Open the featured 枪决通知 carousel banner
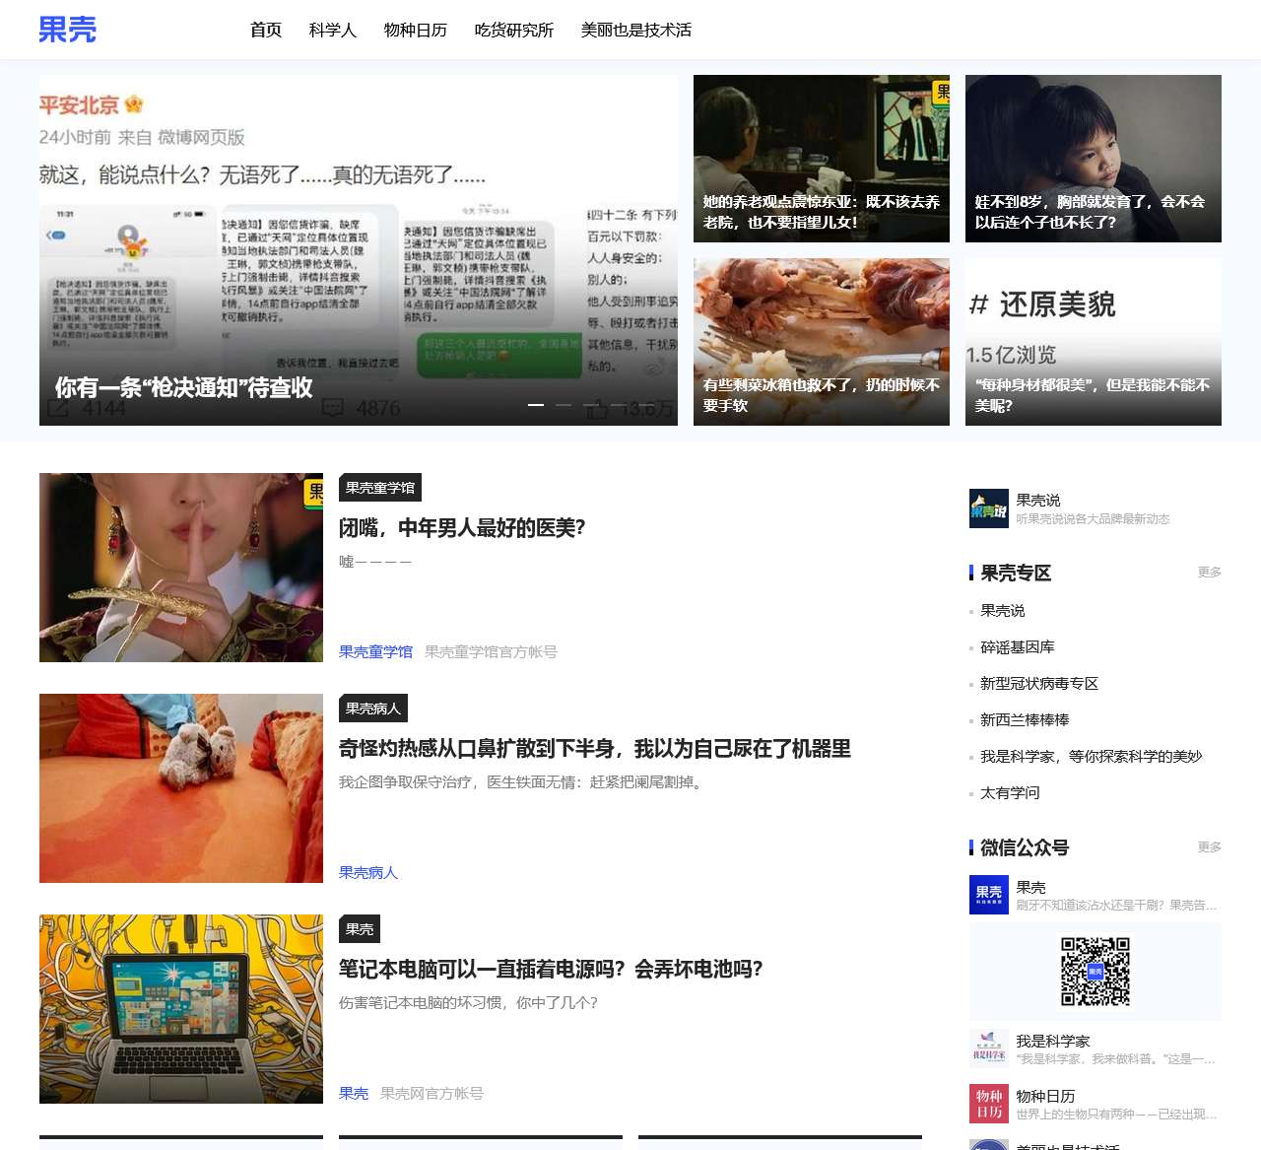Screen dimensions: 1261x1150 tap(359, 250)
